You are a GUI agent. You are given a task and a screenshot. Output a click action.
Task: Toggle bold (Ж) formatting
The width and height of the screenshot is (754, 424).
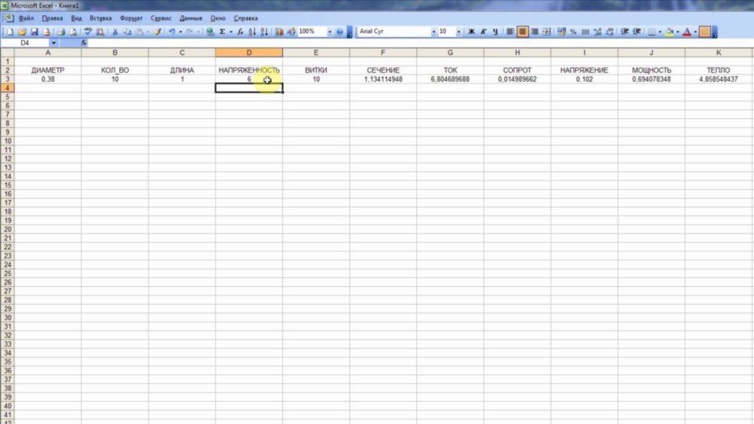click(471, 32)
